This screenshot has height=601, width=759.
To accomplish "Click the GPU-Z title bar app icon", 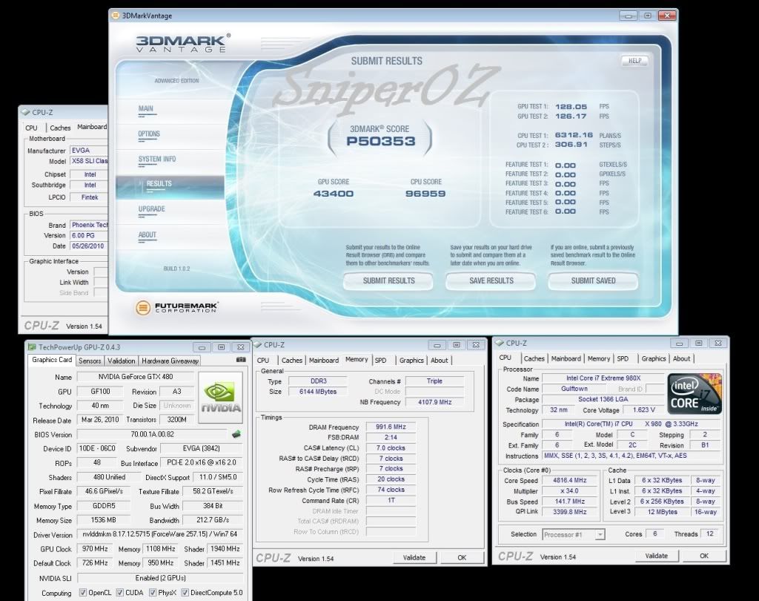I will coord(32,347).
